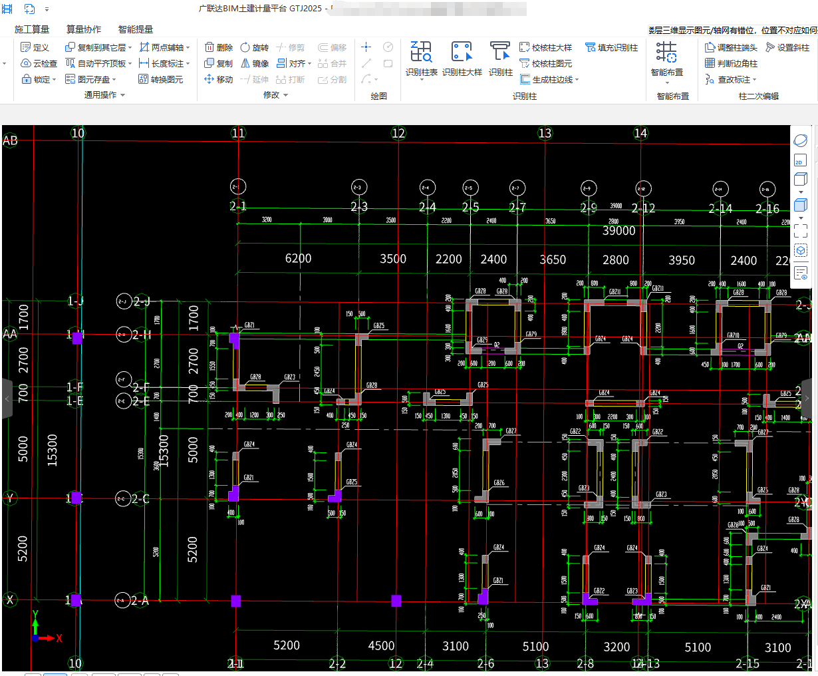Viewport: 818px width, 676px height.
Task: Click axis label 2-C
Action: pyautogui.click(x=141, y=498)
